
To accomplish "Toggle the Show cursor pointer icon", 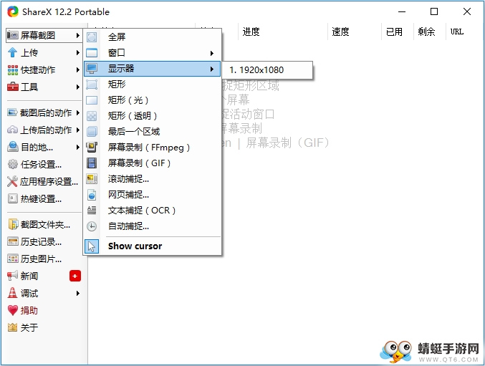I will point(92,246).
